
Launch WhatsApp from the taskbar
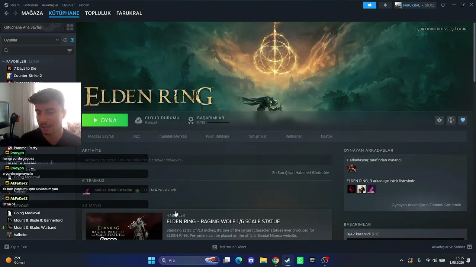coord(300,260)
